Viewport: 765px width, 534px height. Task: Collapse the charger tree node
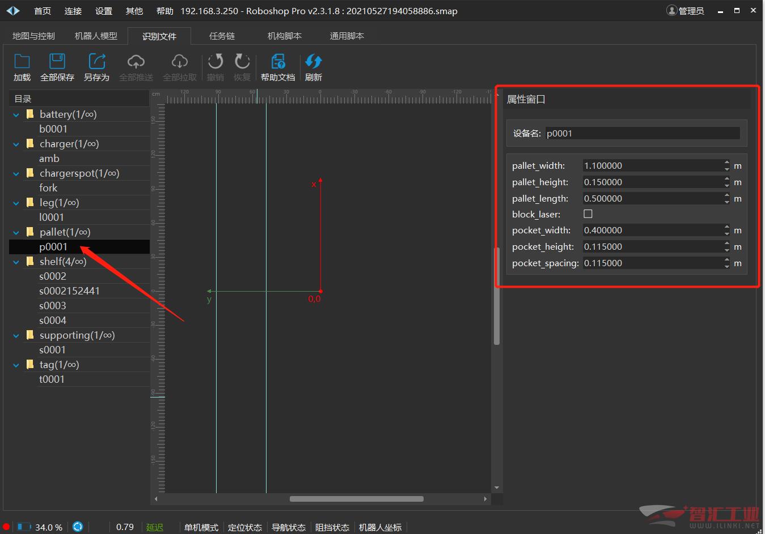tap(16, 144)
